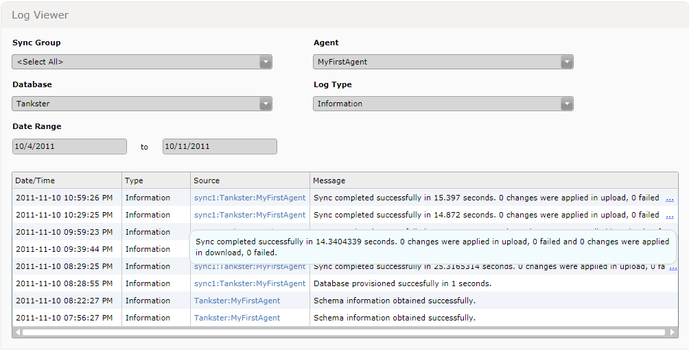Screen dimensions: 689x350
Task: Click the start date field 10/4/2011
Action: point(69,146)
